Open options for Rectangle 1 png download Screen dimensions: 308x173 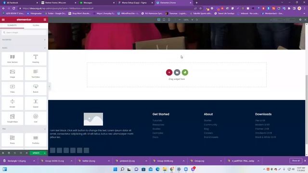(34, 161)
